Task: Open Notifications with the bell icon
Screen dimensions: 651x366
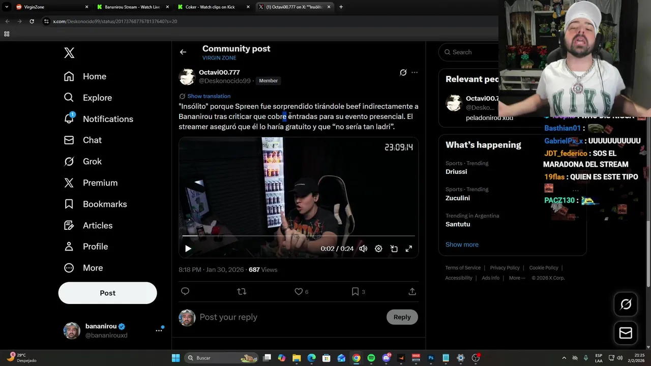Action: (x=98, y=119)
